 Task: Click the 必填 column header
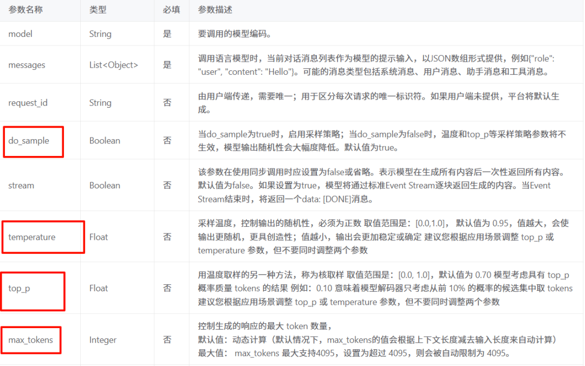171,10
